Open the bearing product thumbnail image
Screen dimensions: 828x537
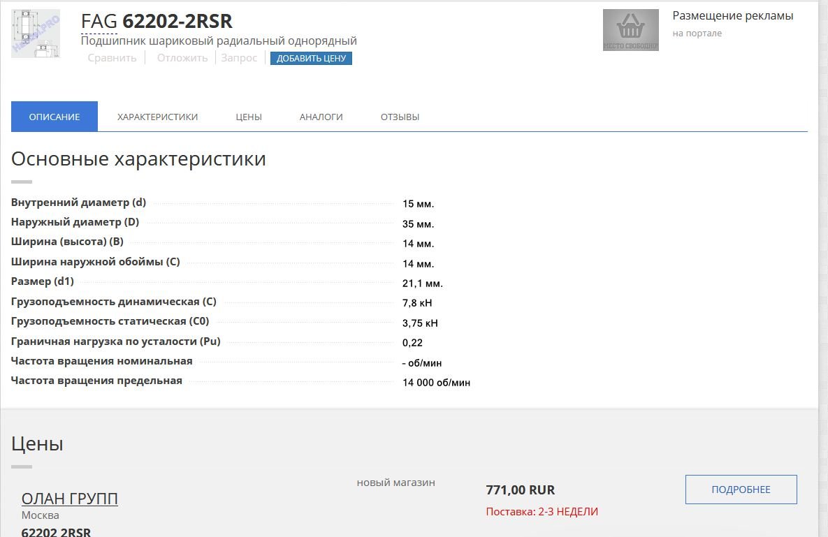[36, 34]
